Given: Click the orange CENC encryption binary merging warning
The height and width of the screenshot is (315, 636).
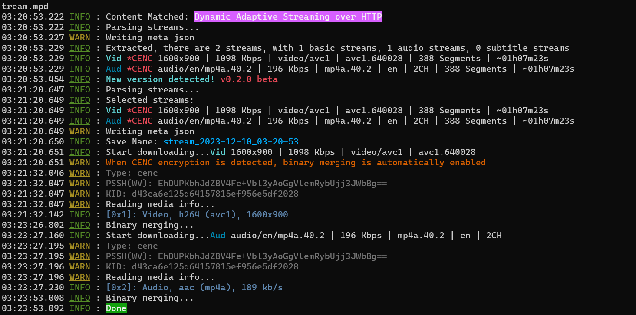Looking at the screenshot, I should [296, 163].
